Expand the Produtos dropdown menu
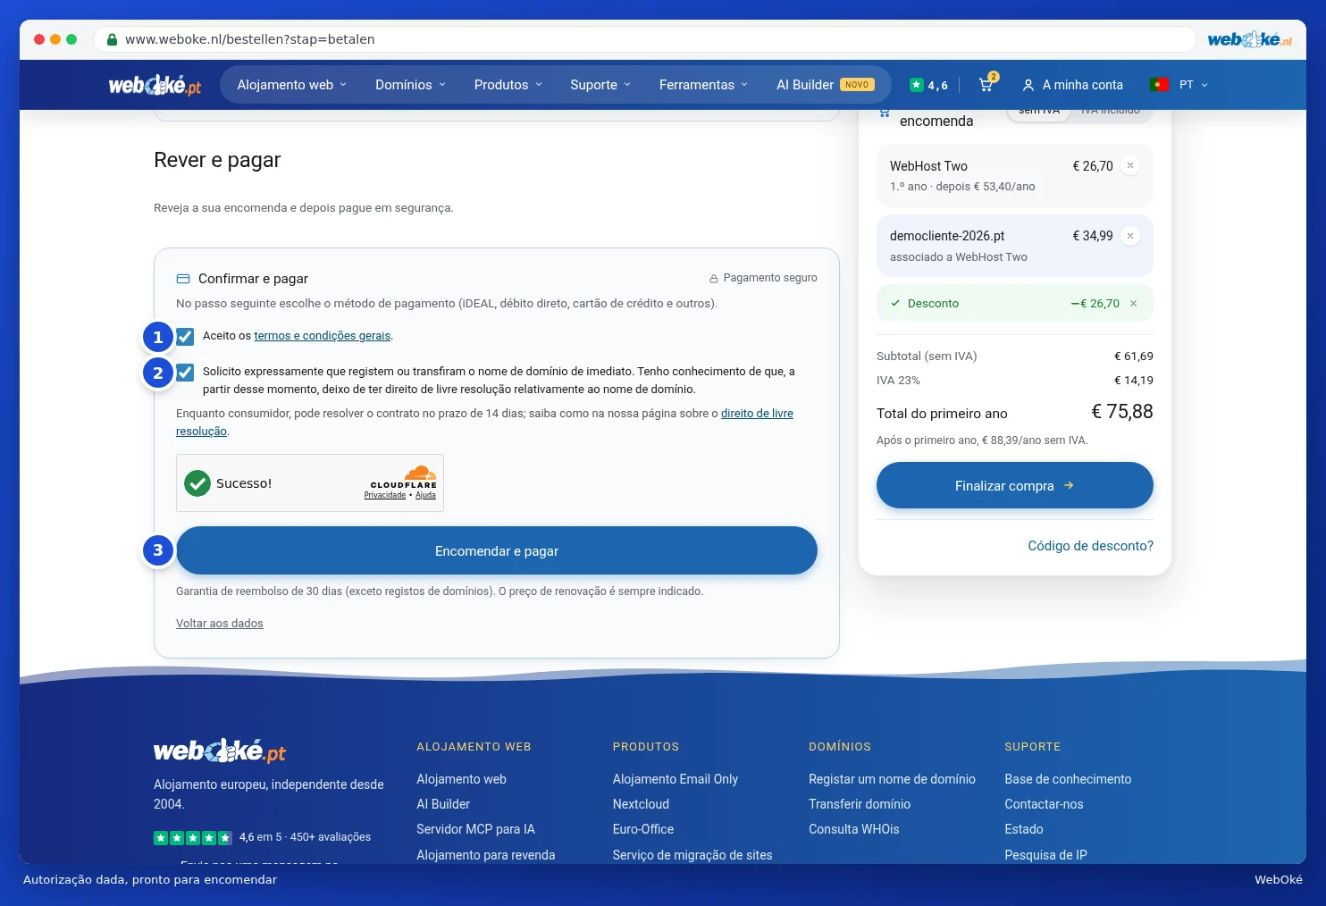Image resolution: width=1326 pixels, height=906 pixels. click(508, 85)
